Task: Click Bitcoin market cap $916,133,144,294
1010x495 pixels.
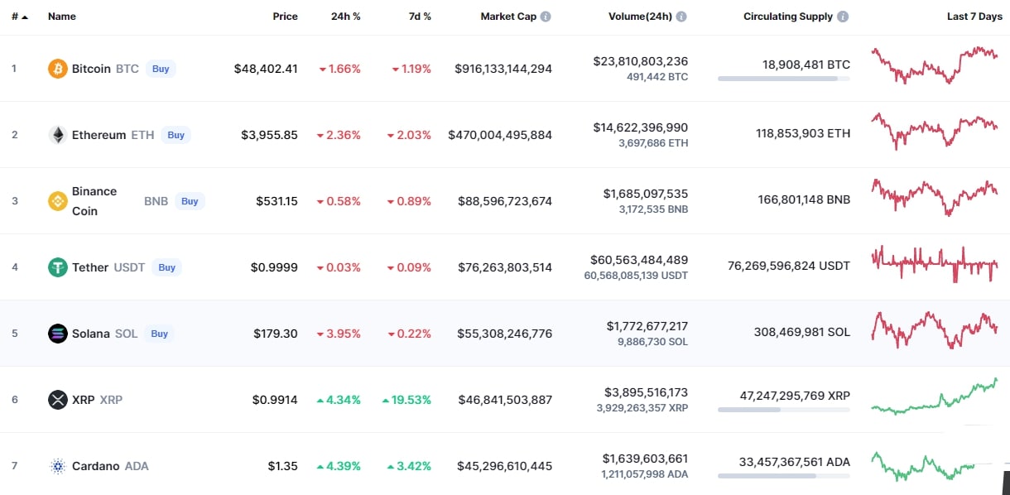Action: 503,69
